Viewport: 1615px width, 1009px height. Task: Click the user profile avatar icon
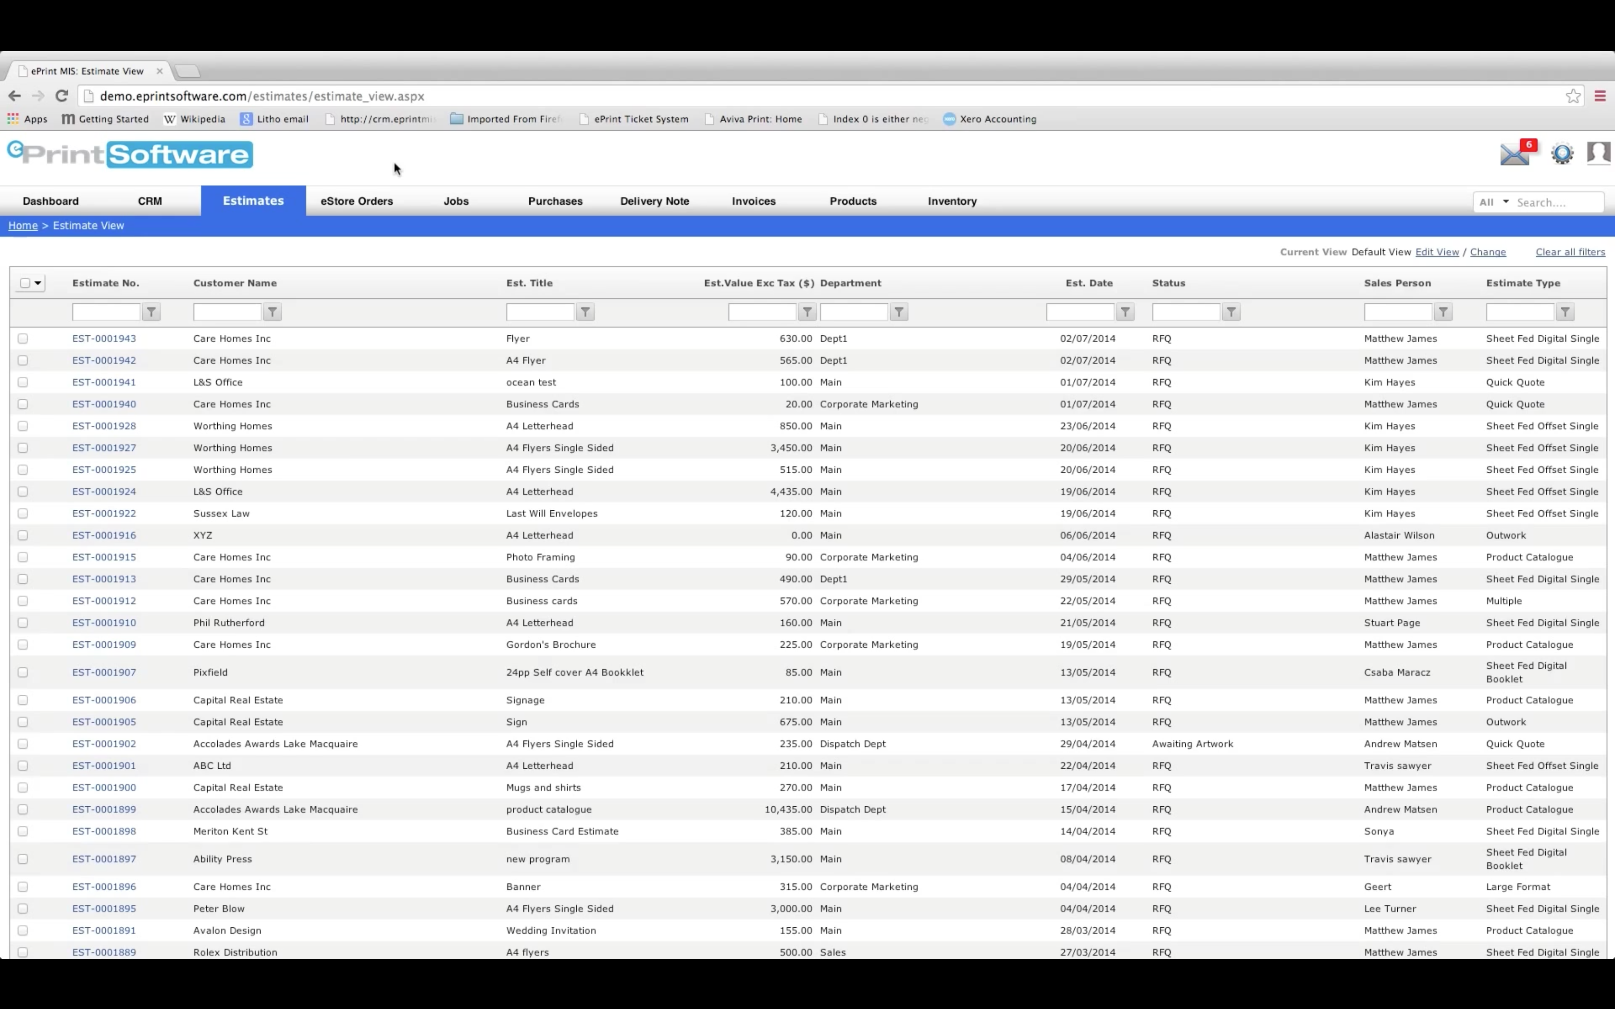pos(1598,153)
